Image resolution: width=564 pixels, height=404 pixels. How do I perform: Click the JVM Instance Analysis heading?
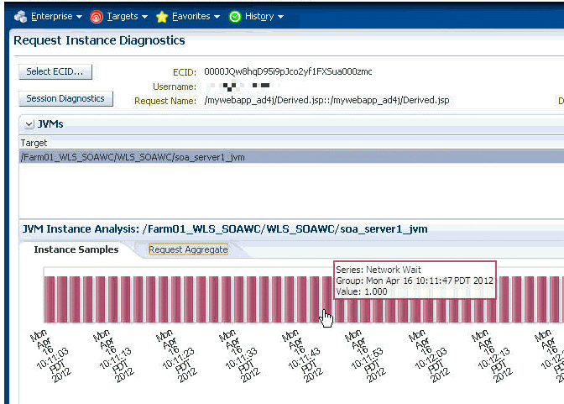(225, 229)
